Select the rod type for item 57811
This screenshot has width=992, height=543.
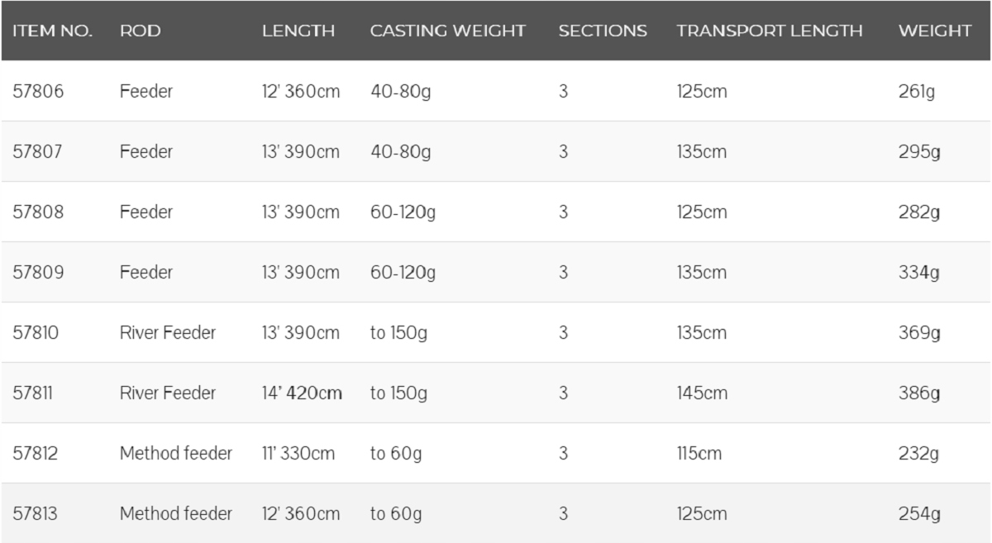[167, 393]
